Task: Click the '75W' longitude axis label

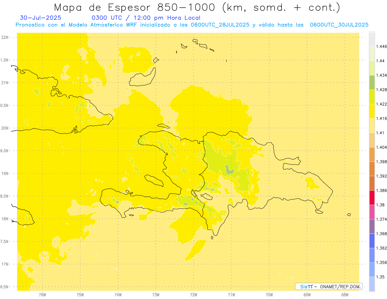Action: 80,294
